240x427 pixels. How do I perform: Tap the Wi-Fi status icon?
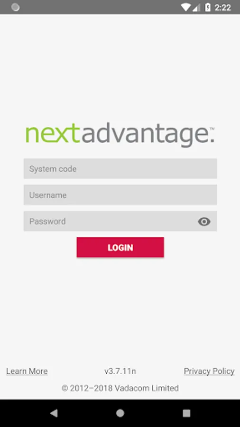pyautogui.click(x=186, y=7)
